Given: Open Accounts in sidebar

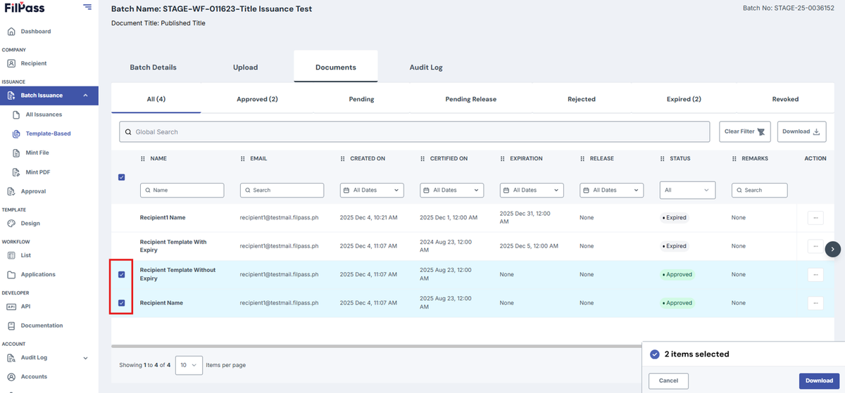Looking at the screenshot, I should [x=34, y=377].
